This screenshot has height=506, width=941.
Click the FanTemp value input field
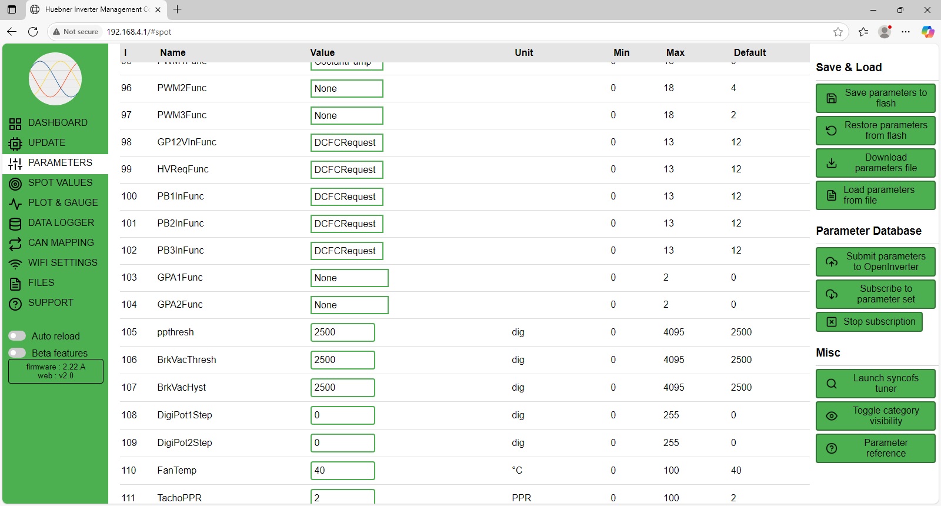tap(342, 471)
